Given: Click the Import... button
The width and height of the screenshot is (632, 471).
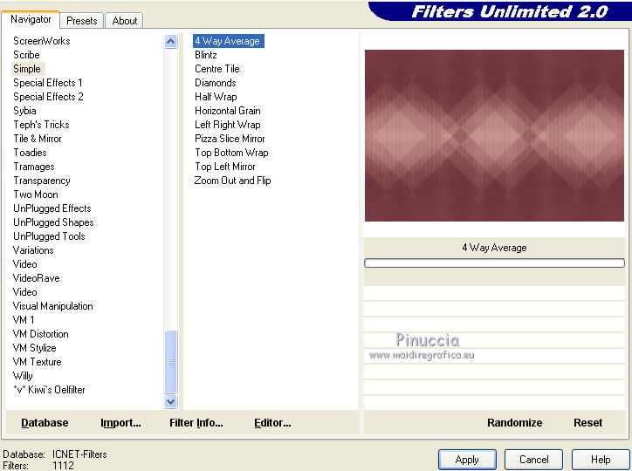Looking at the screenshot, I should [x=120, y=423].
